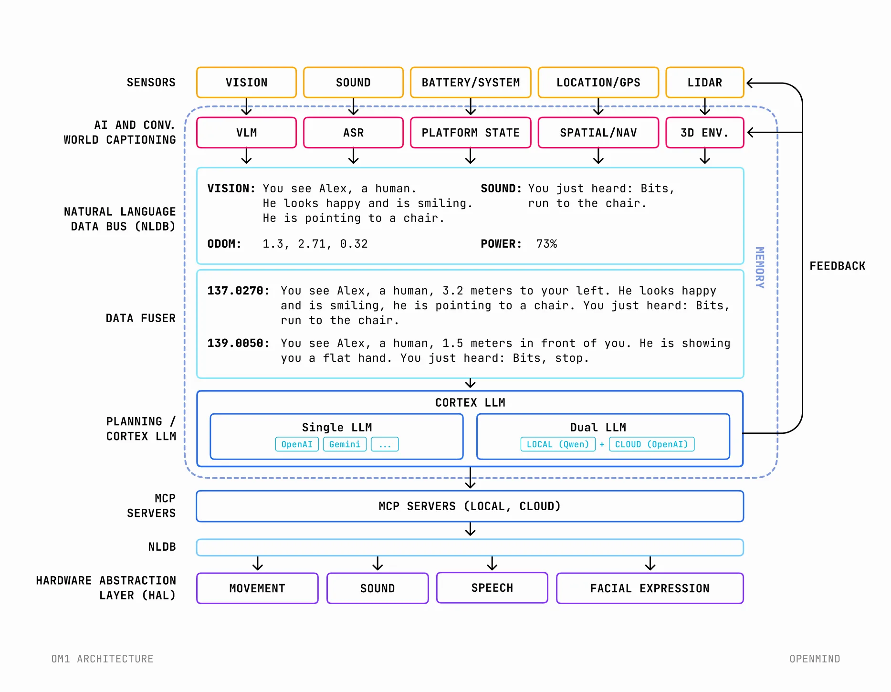Click the 139.0050 timestamp entry
This screenshot has width=891, height=692.
click(x=238, y=343)
